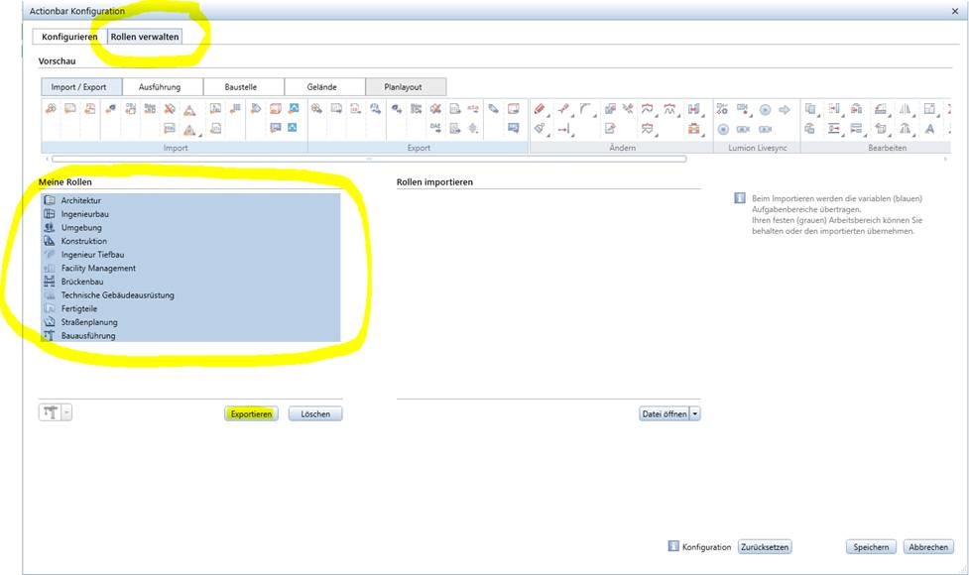Viewport: 969px width, 575px height.
Task: Open the dropdown arrow beside Datei öffnen
Action: point(695,414)
